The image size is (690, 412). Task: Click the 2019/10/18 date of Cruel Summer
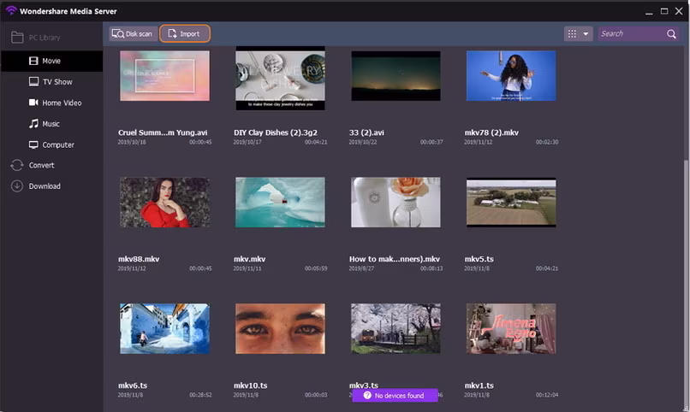pyautogui.click(x=132, y=142)
